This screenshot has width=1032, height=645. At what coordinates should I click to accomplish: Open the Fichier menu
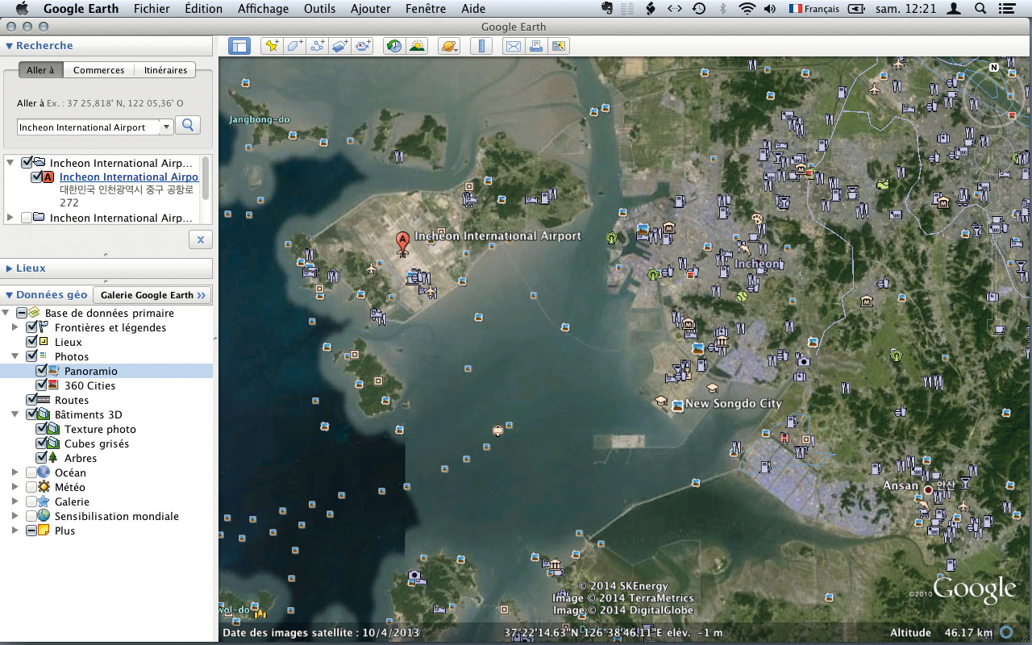pyautogui.click(x=152, y=9)
